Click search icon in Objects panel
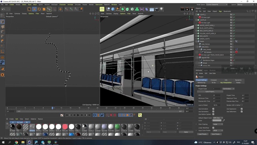 point(247,11)
